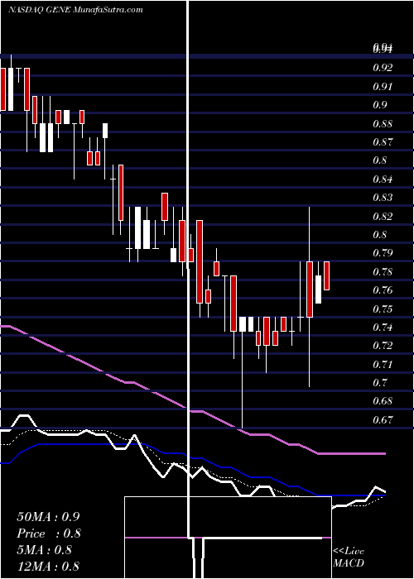Click the 0.75 price axis label
414x579 pixels.
383,309
